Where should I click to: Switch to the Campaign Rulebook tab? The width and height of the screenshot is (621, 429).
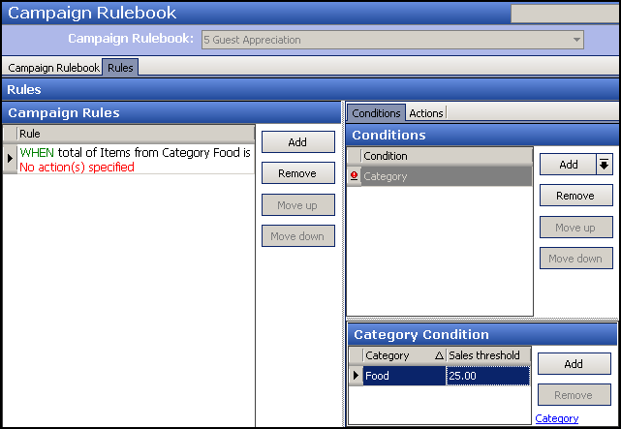click(x=53, y=68)
